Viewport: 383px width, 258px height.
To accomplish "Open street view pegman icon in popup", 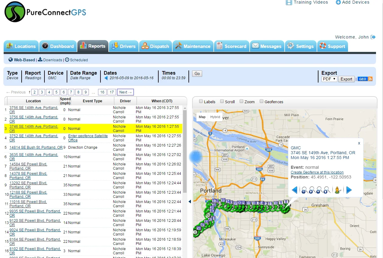I will point(337,190).
